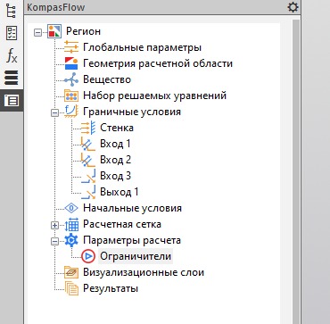Select the active KompasFlow panel sidebar icon
Screen dimensions: 330x324
click(x=12, y=101)
